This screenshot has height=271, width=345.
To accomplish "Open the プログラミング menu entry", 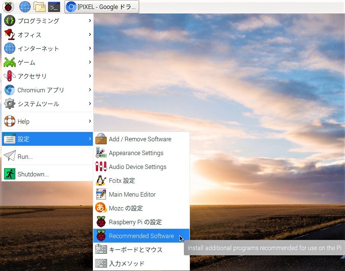I will point(47,21).
